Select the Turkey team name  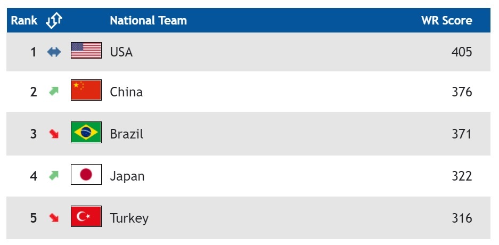click(129, 218)
